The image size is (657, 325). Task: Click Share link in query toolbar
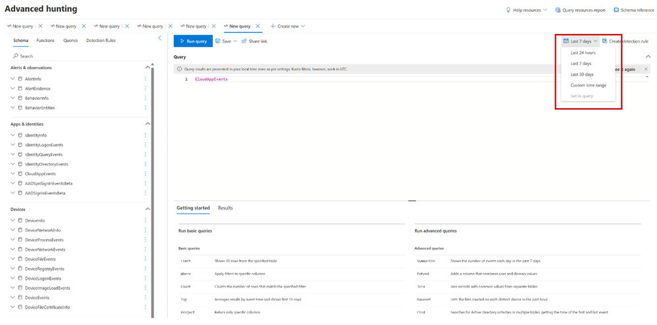pyautogui.click(x=254, y=41)
